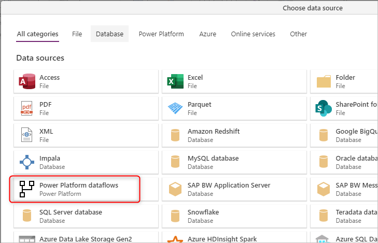The width and height of the screenshot is (378, 243).
Task: Click the SAP BW Application Server cube icon
Action: [x=175, y=189]
